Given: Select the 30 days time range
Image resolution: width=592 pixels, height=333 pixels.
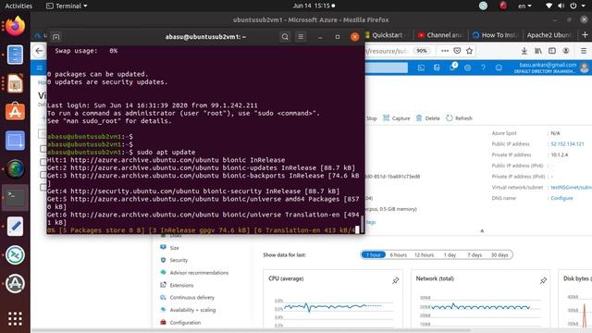Looking at the screenshot, I should (x=499, y=255).
